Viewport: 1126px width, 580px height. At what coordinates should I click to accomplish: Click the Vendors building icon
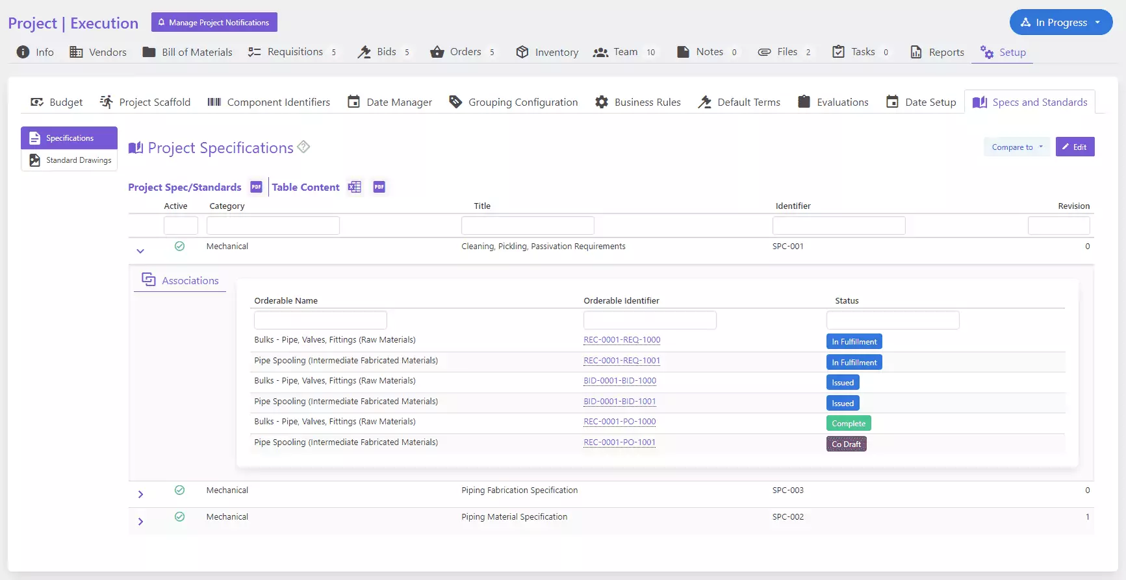pos(76,52)
